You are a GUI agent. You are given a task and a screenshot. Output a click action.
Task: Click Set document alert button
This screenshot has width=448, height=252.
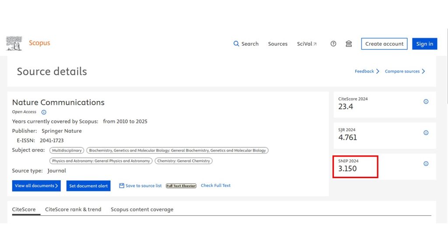coord(88,186)
